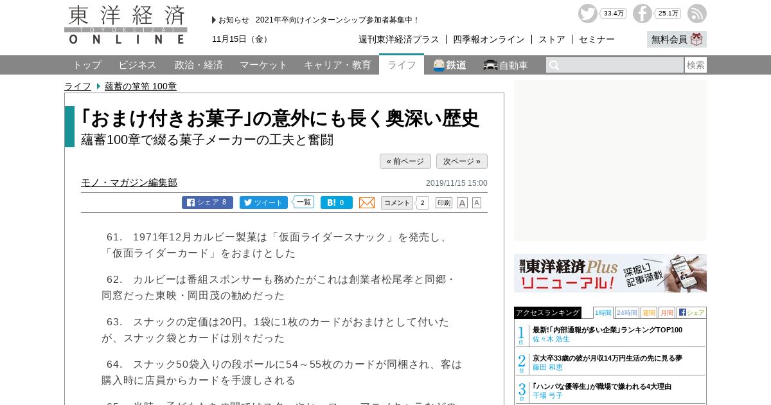Open 週刊東洋経済プラス header link
This screenshot has width=771, height=405.
[399, 39]
